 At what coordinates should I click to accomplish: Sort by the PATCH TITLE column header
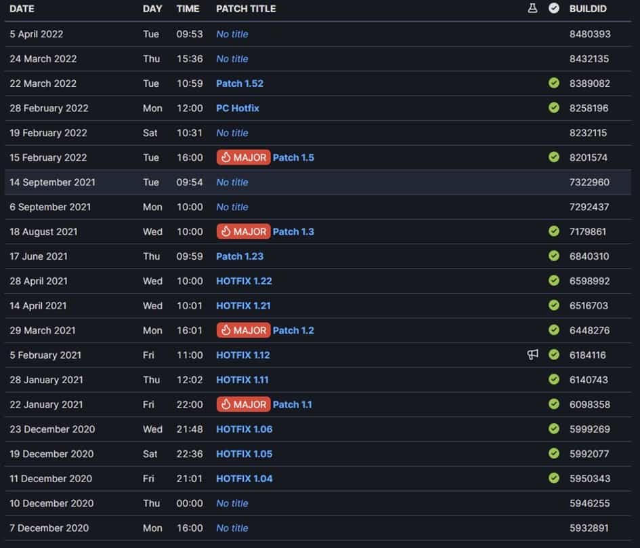pos(246,9)
